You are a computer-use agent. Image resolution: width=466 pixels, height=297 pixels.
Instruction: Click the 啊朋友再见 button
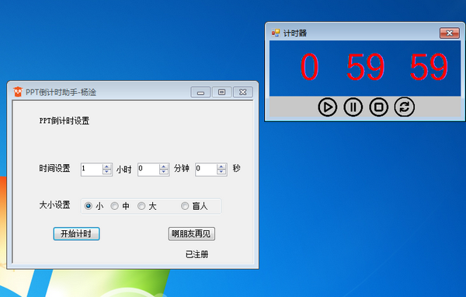191,233
